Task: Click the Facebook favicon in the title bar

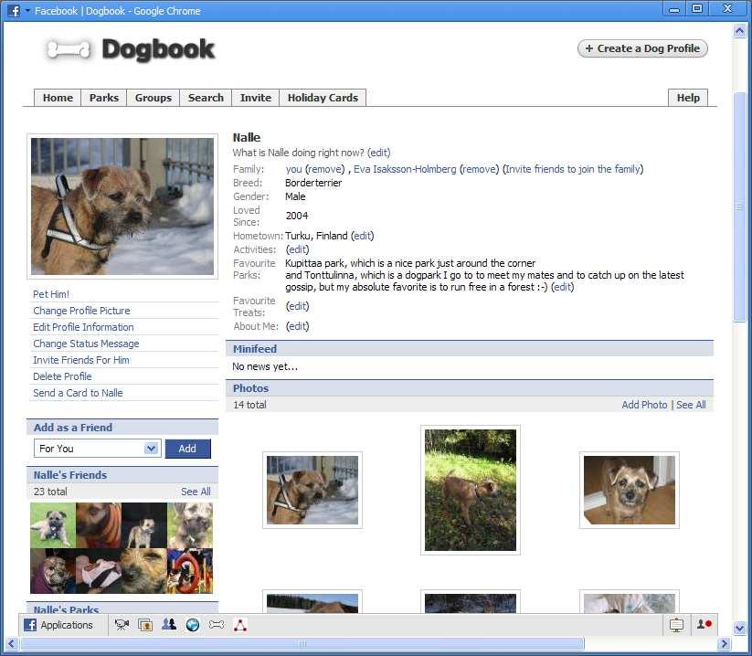Action: (x=14, y=11)
